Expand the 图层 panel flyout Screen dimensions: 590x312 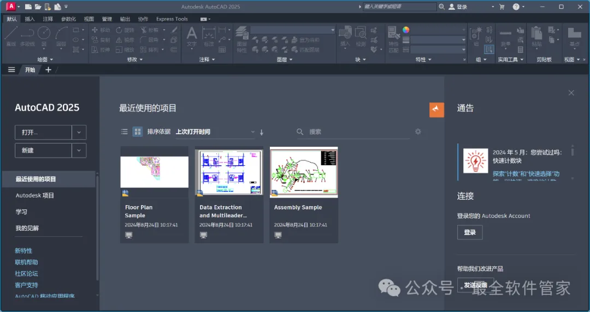click(285, 59)
